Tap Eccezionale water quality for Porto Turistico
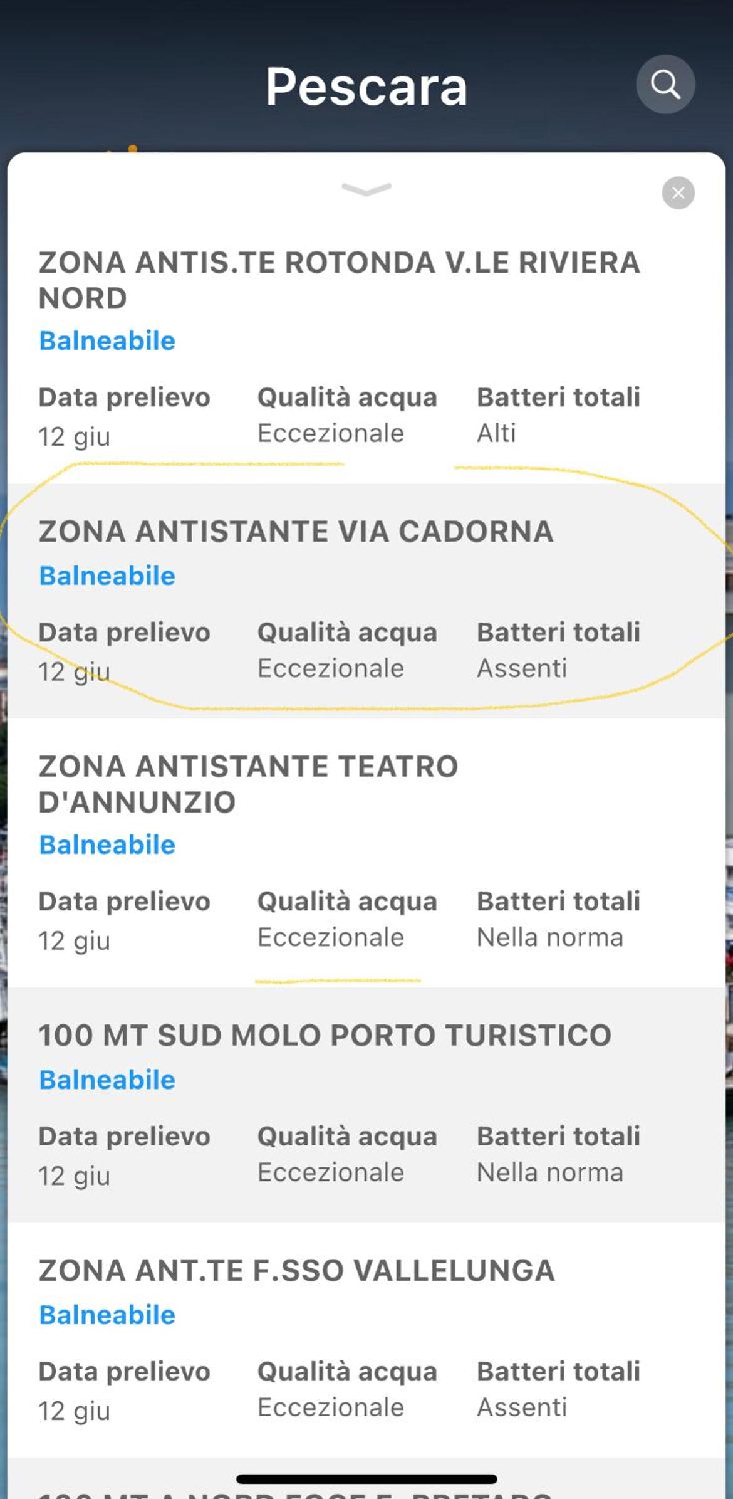 coord(331,1172)
